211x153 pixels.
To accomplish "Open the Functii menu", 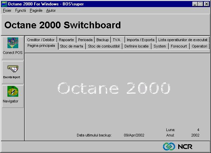I will coord(20,10).
